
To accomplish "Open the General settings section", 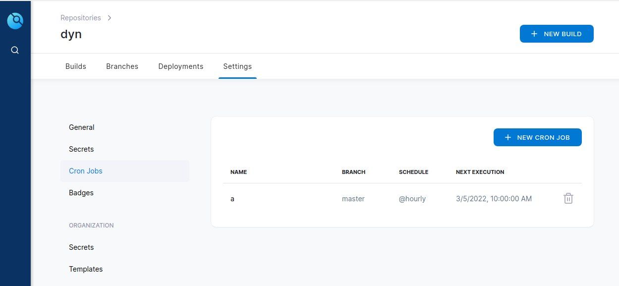I will coord(81,127).
